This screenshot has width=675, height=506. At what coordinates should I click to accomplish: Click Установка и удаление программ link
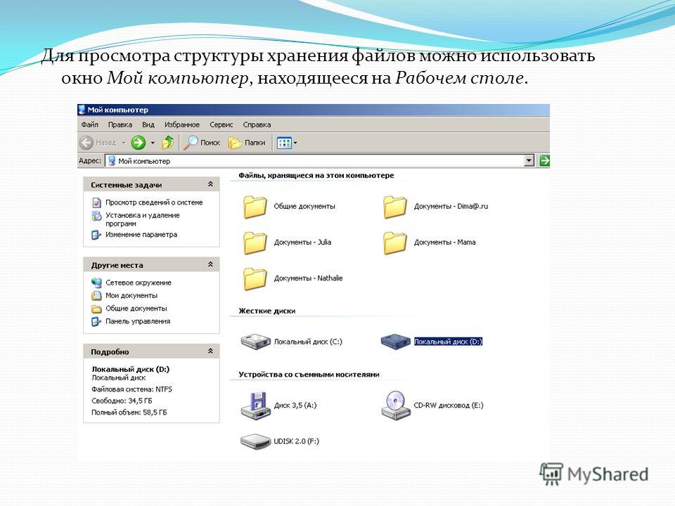[143, 219]
